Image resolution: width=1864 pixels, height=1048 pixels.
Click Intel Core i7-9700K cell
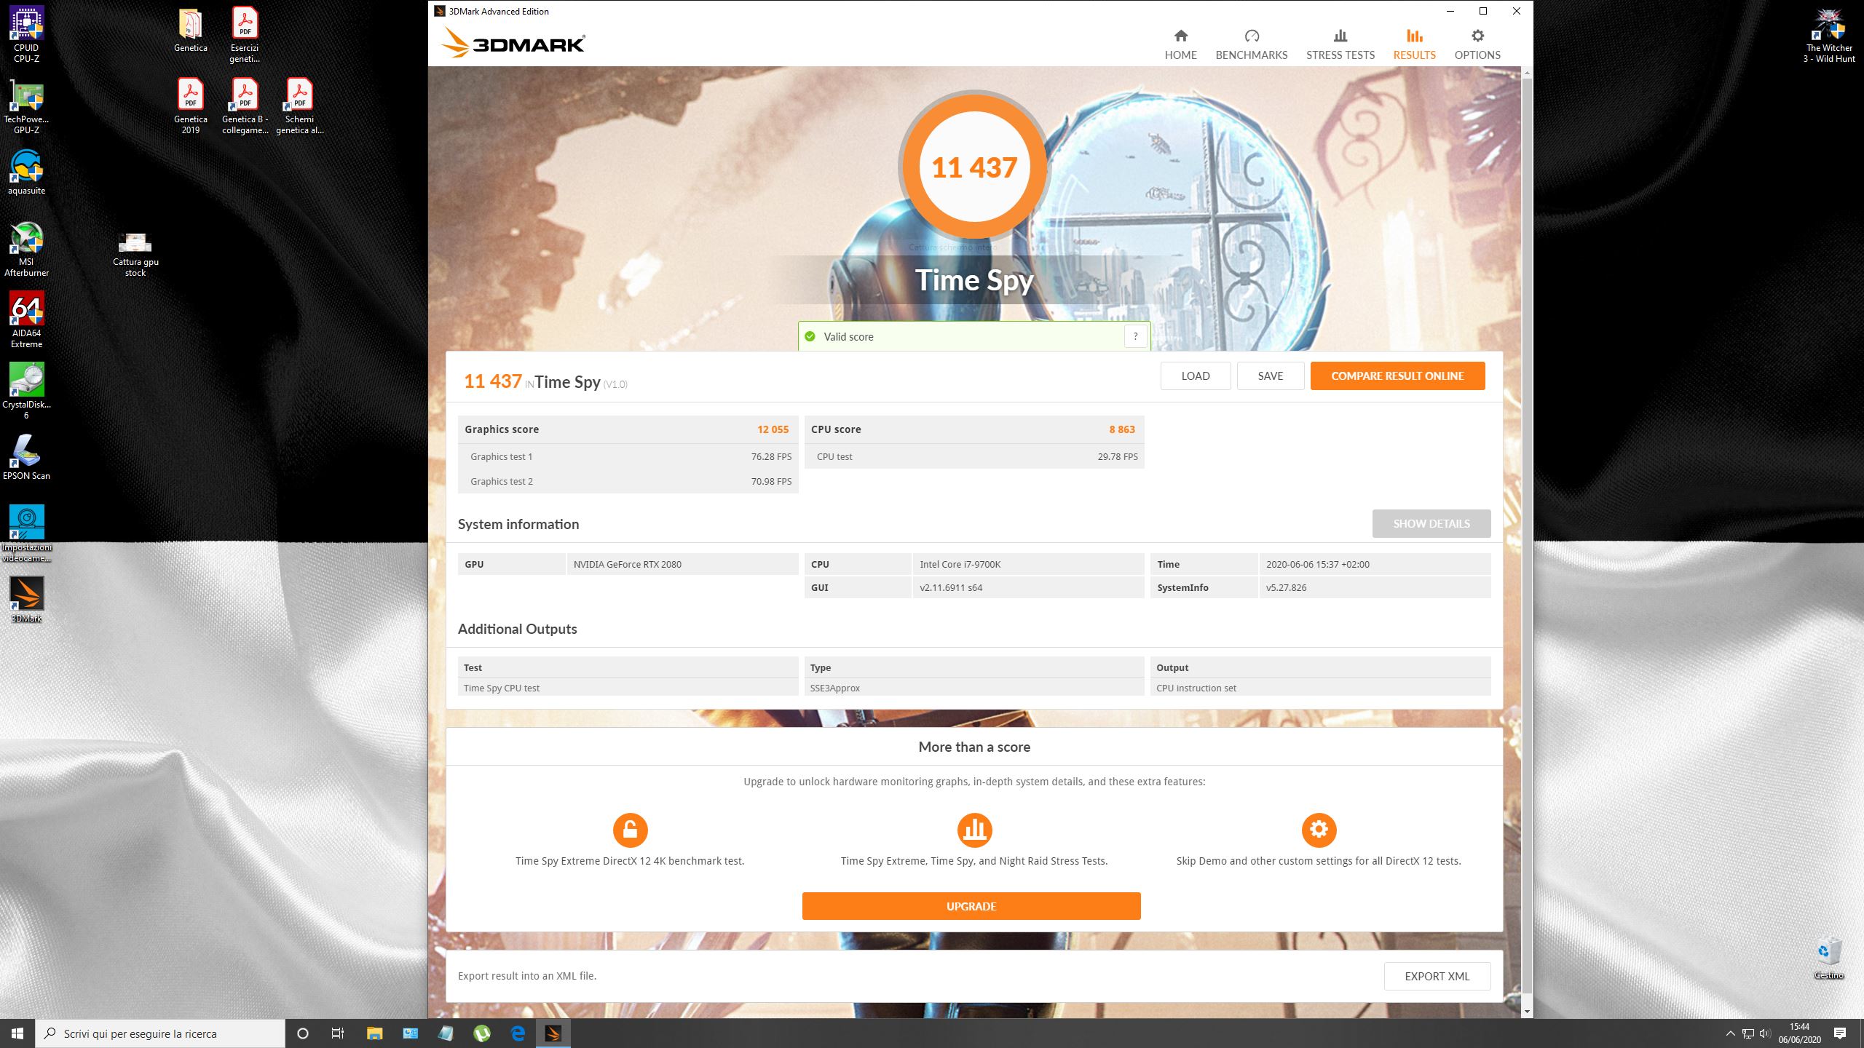coord(1028,564)
